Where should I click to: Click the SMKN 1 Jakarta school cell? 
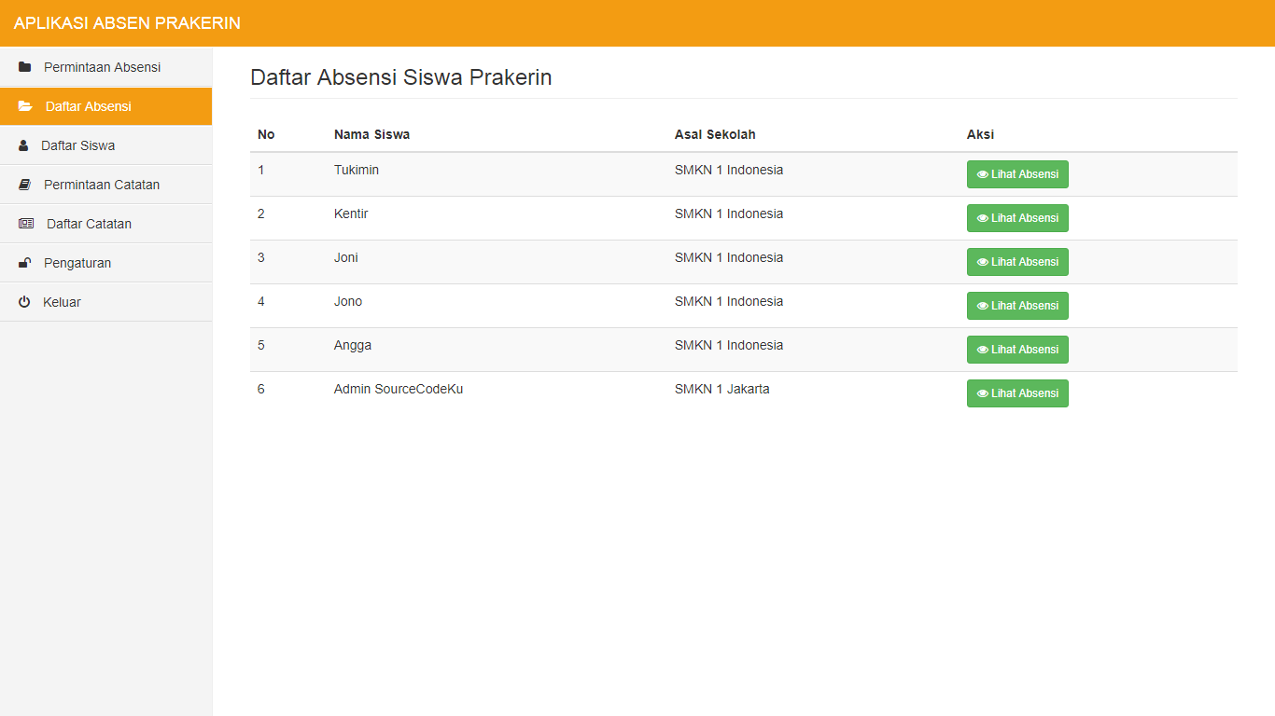(x=722, y=389)
